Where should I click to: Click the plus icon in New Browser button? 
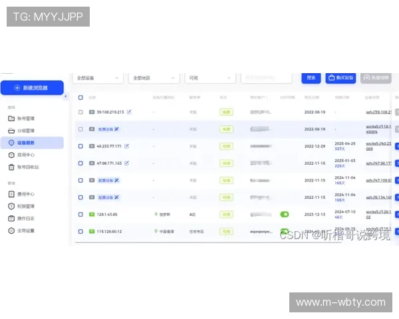pyautogui.click(x=17, y=88)
